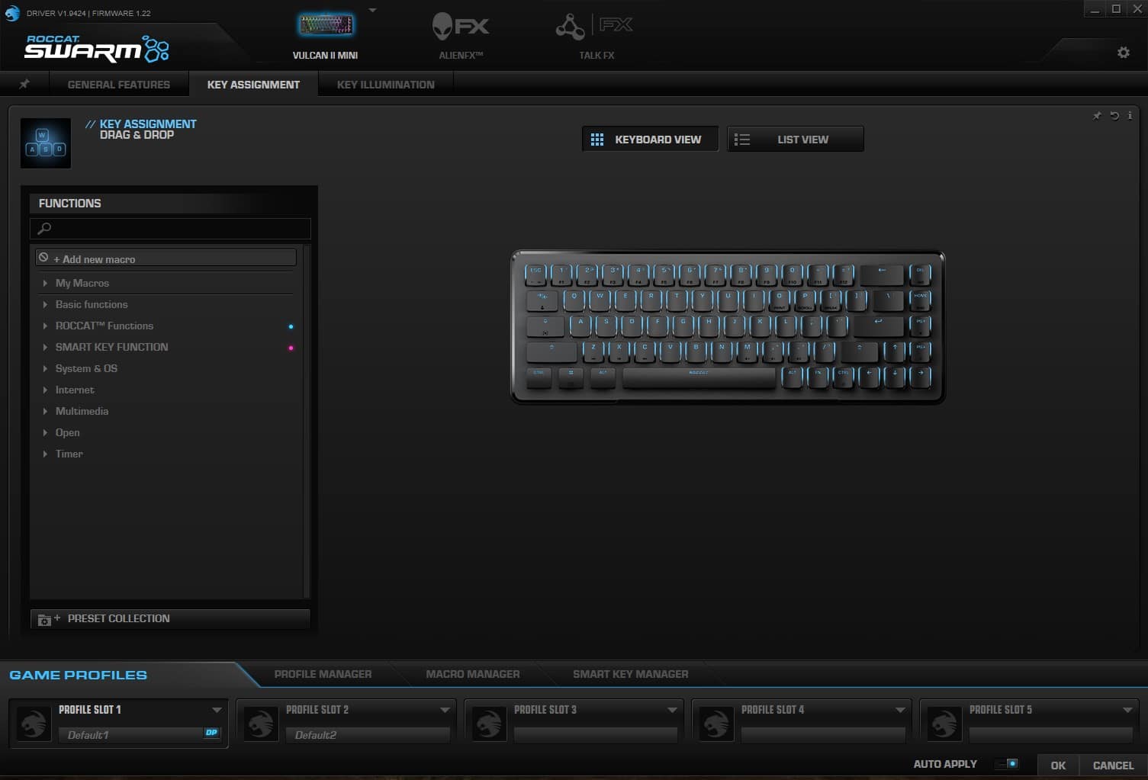Switch to Key Assignment tab

click(253, 85)
